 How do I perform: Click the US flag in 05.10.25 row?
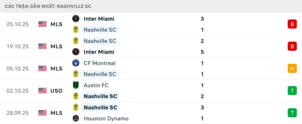pyautogui.click(x=43, y=68)
